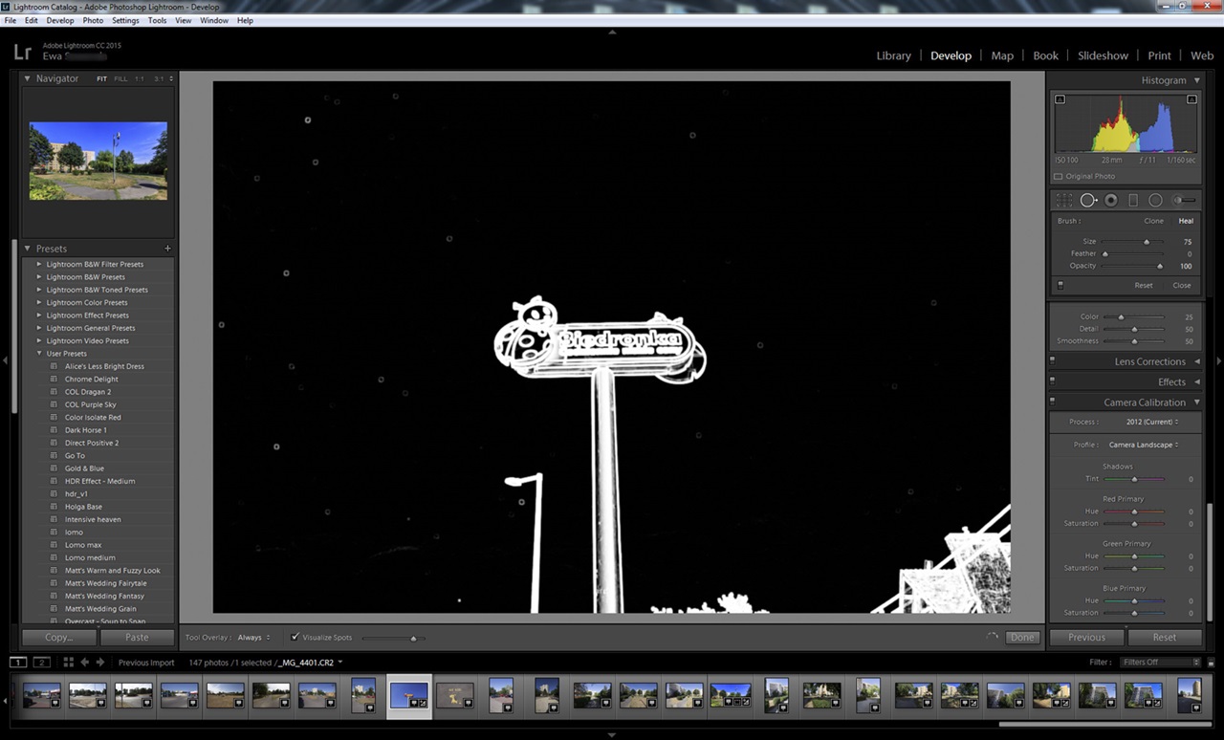Screen dimensions: 1224x740
Task: Click the Navigator preview image
Action: coord(98,161)
